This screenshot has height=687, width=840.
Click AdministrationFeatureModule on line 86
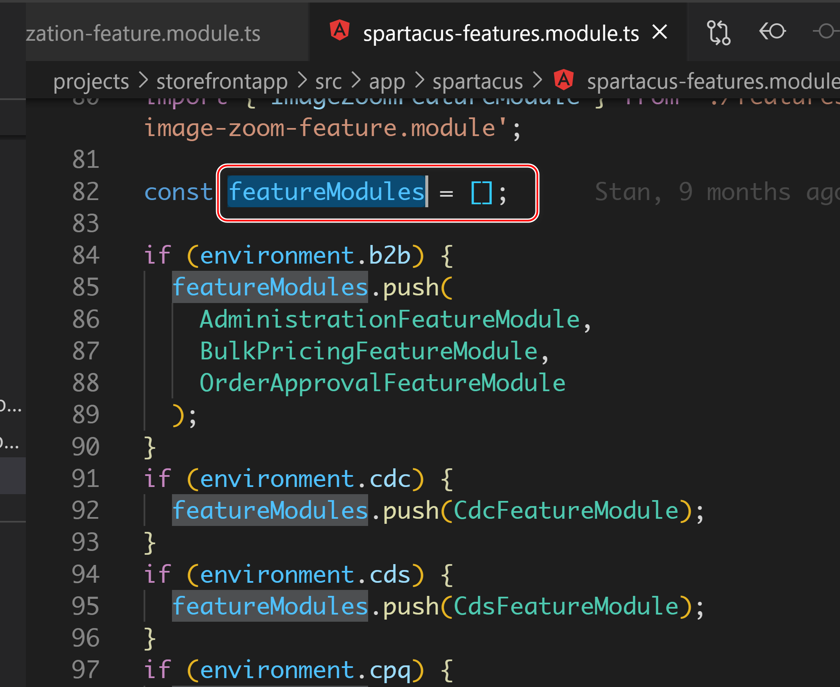[x=389, y=320]
